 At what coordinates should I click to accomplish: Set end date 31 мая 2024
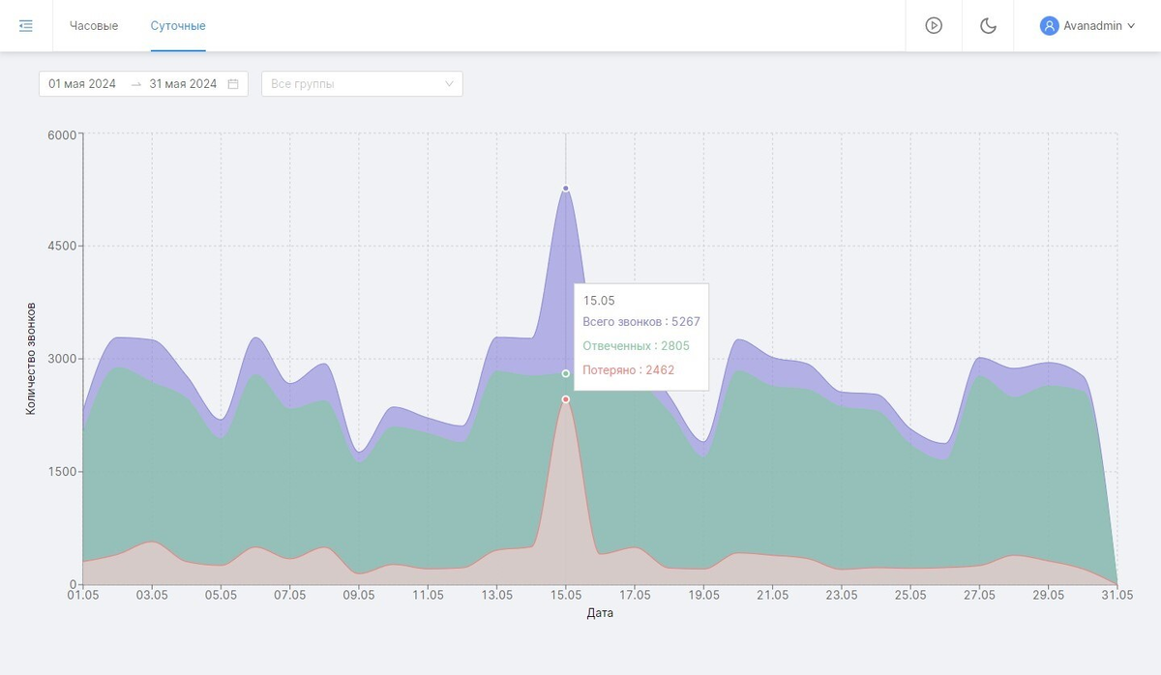point(183,84)
